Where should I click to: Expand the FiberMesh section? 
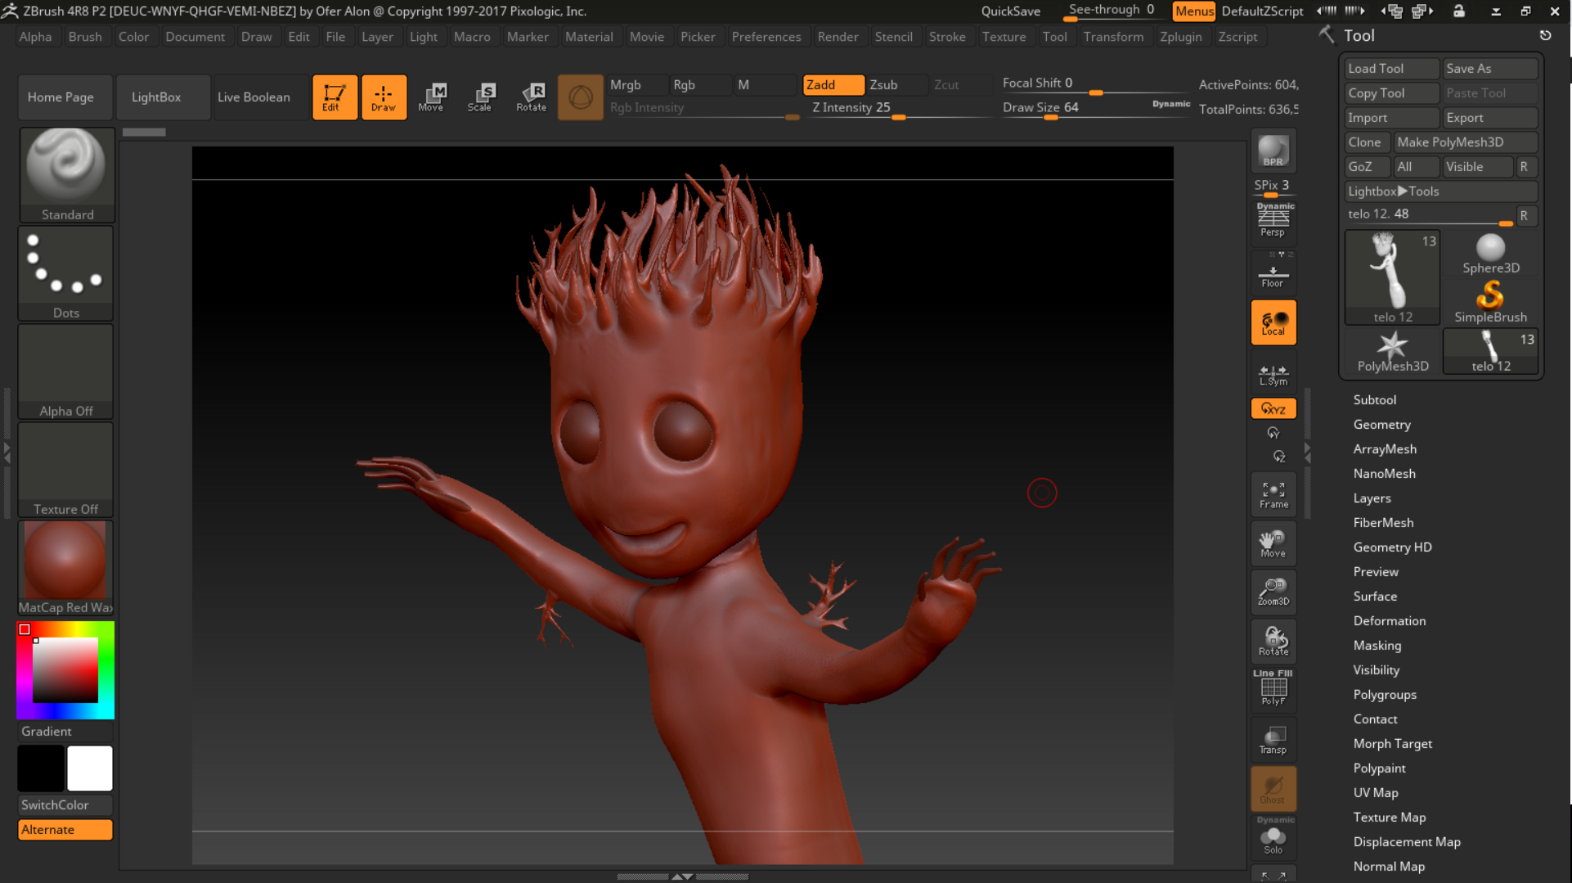(x=1382, y=523)
